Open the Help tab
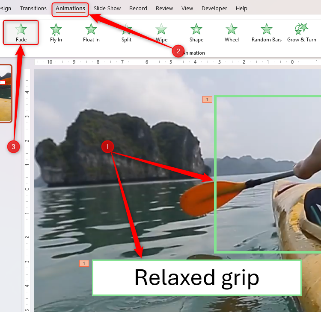This screenshot has height=312, width=321. point(241,9)
